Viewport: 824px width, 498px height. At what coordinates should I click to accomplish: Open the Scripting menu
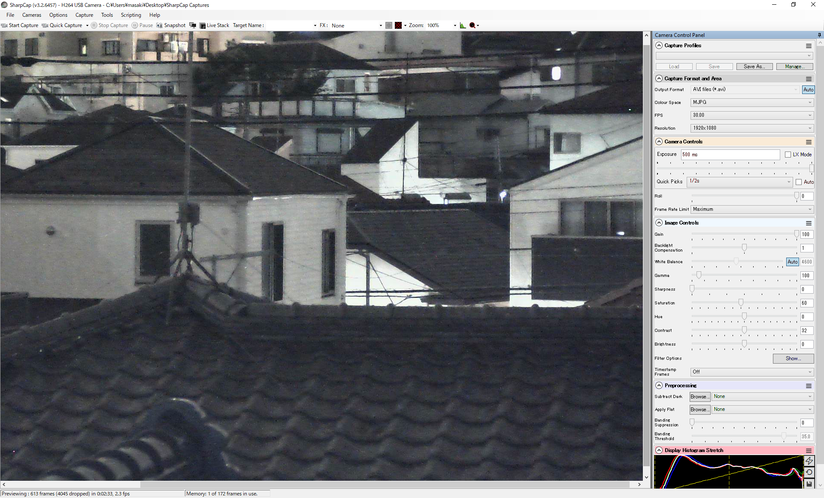point(131,15)
